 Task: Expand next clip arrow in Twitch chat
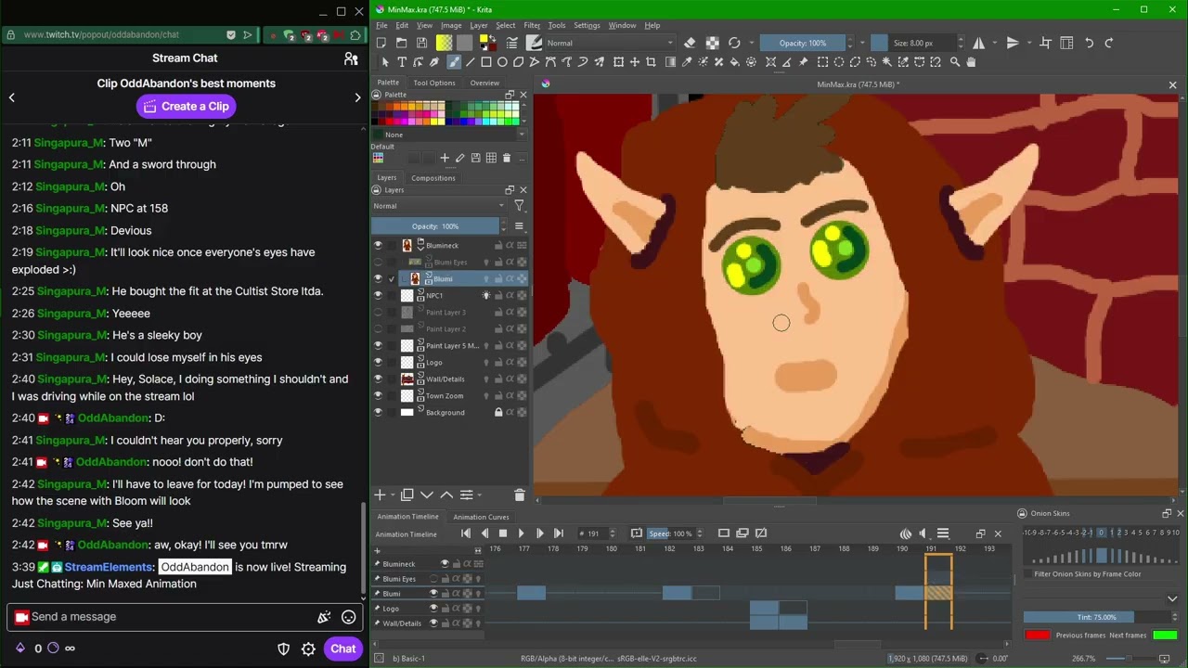[x=357, y=97]
